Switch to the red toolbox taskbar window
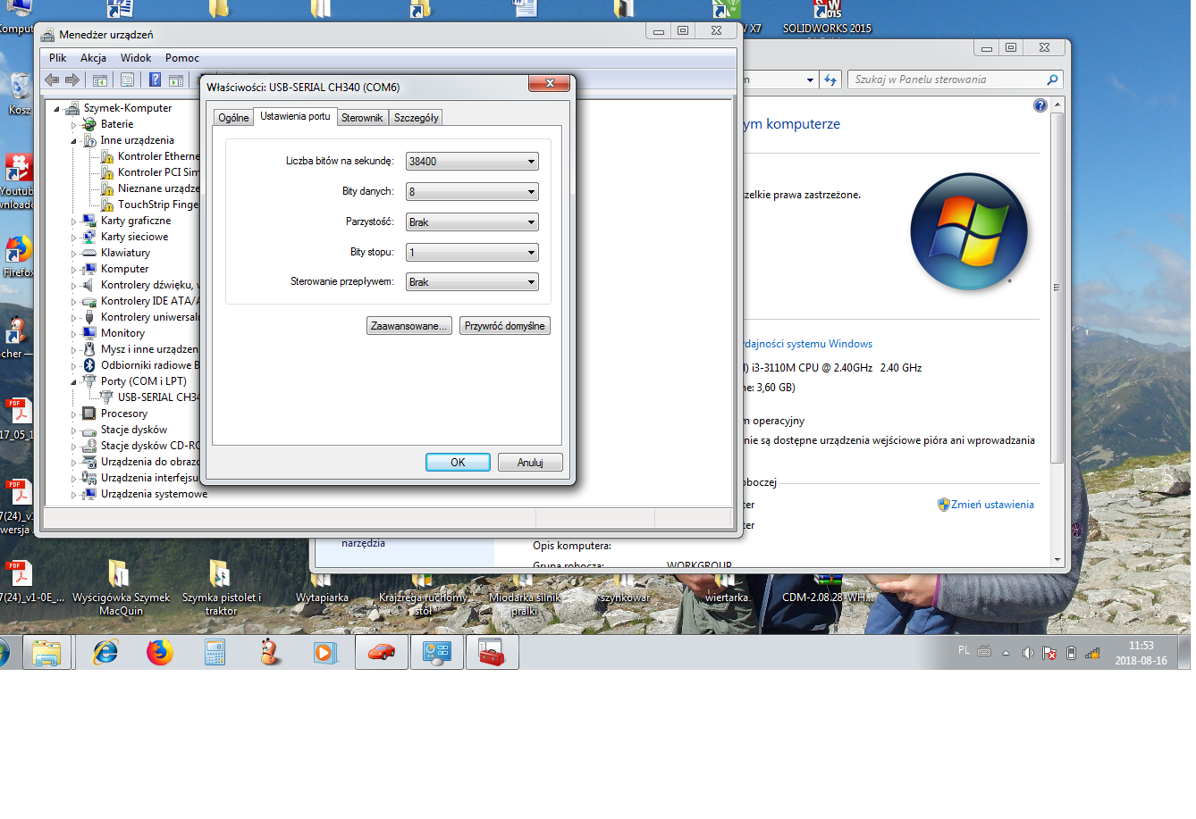The width and height of the screenshot is (1196, 819). pos(492,653)
